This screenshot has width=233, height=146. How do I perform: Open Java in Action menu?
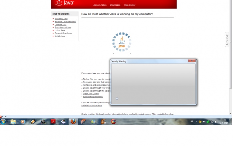[100, 5]
